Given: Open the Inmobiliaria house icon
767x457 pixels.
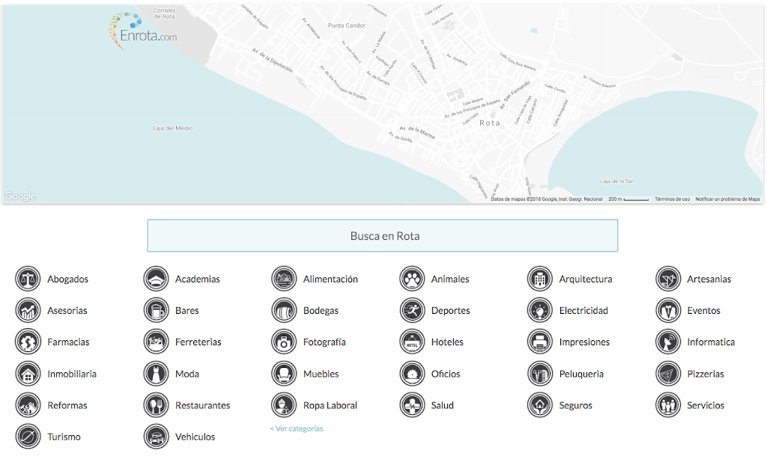Looking at the screenshot, I should (x=28, y=373).
